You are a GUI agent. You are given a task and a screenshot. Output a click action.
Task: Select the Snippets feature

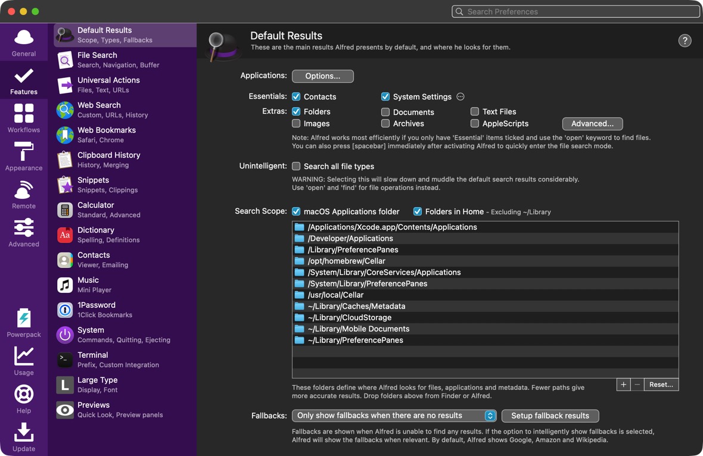click(125, 185)
